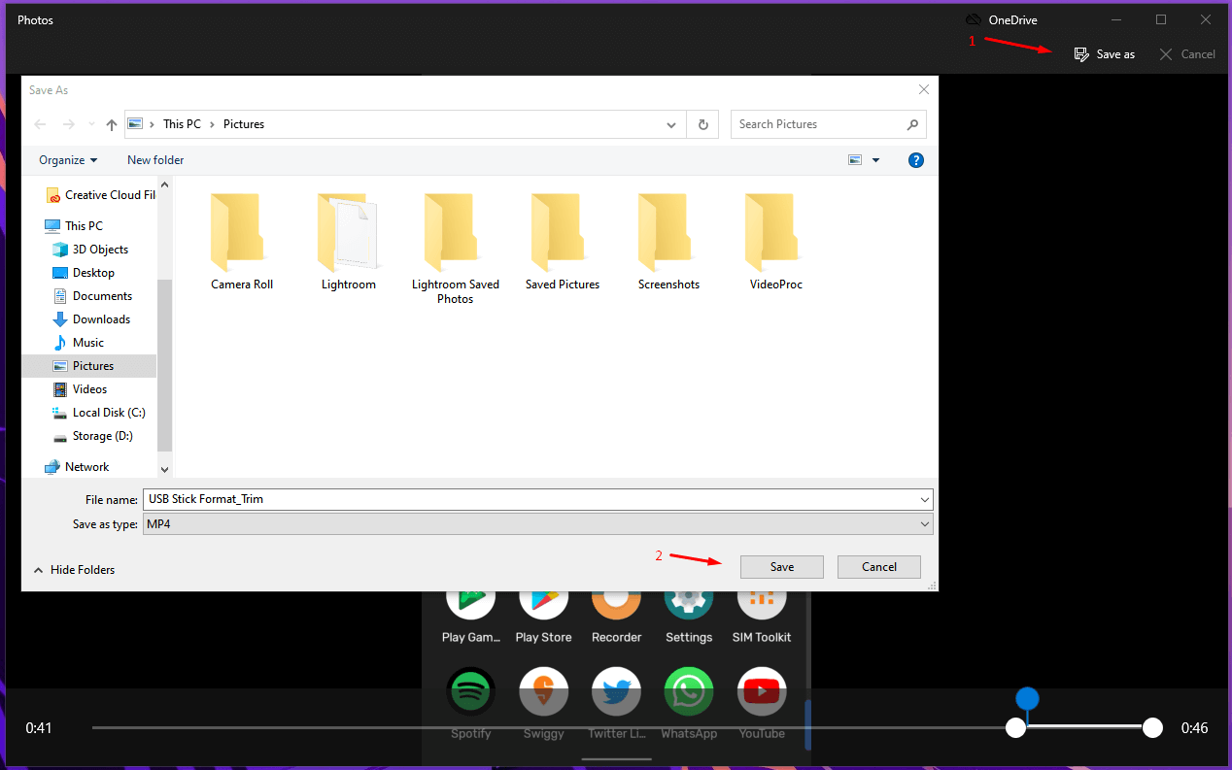Viewport: 1232px width, 770px height.
Task: Open the view options dropdown arrow
Action: [875, 160]
